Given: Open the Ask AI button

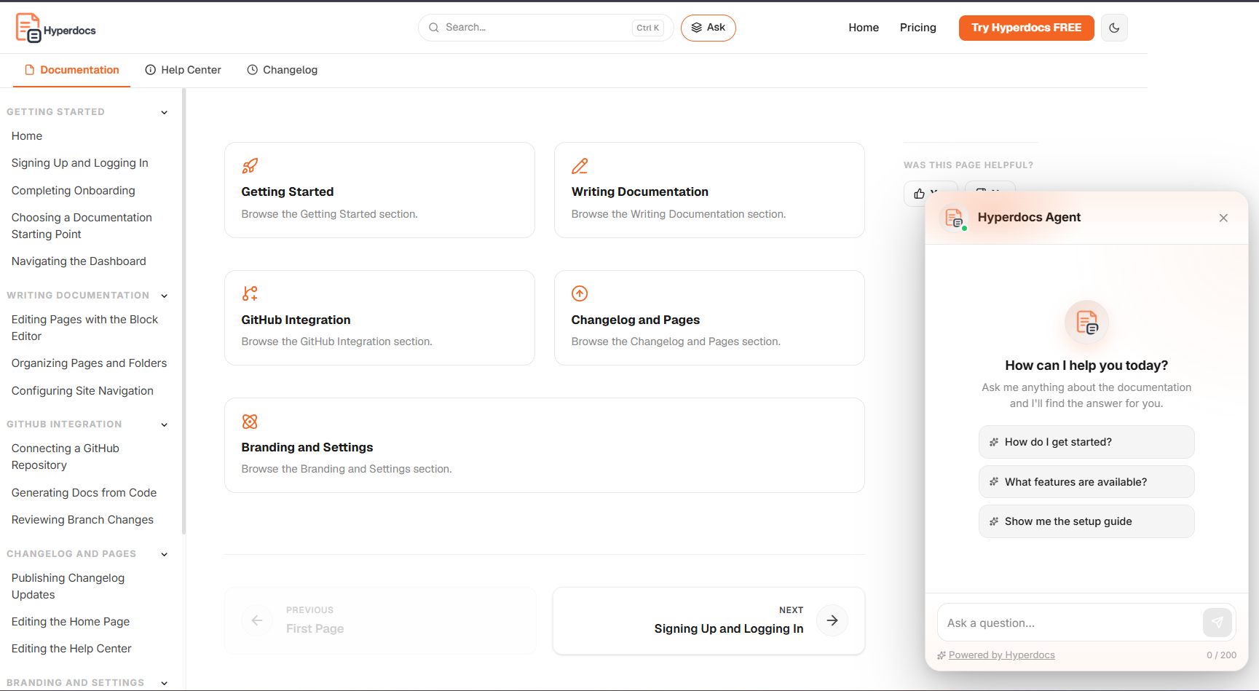Looking at the screenshot, I should click(x=709, y=28).
